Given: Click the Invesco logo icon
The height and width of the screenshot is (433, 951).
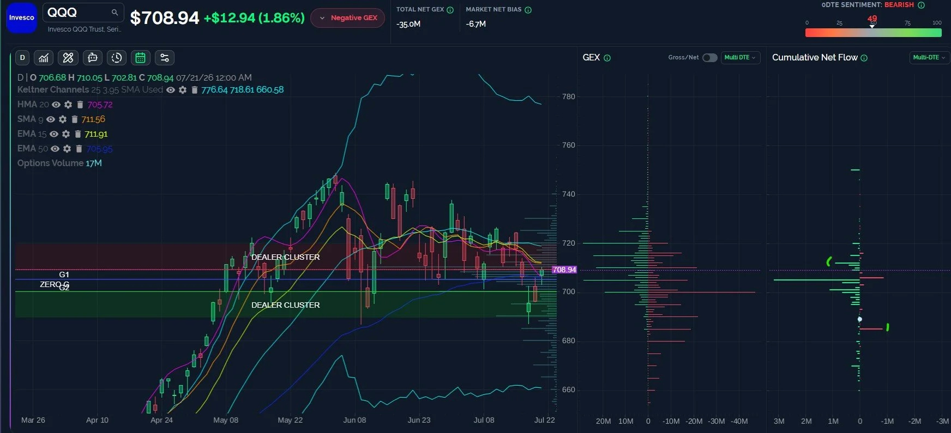Looking at the screenshot, I should coord(22,17).
